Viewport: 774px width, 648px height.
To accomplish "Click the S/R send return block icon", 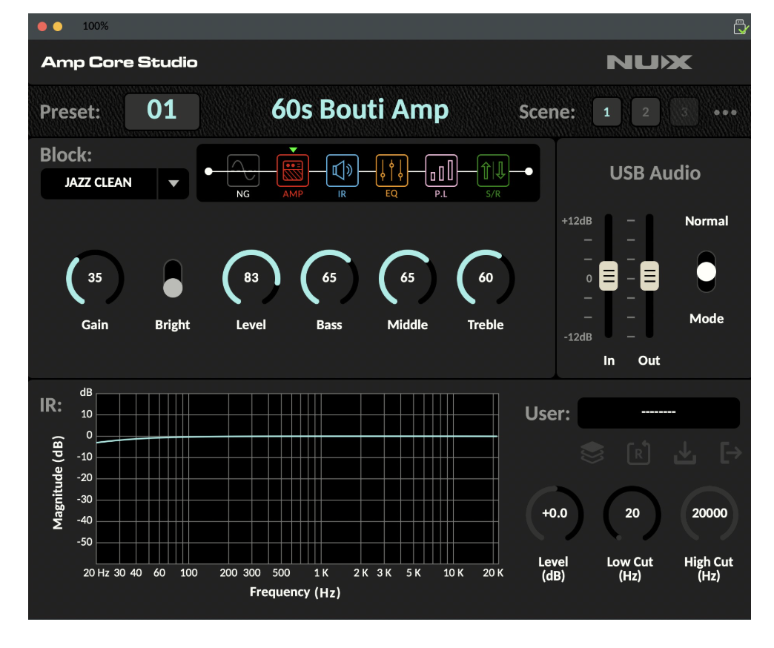I will (492, 171).
